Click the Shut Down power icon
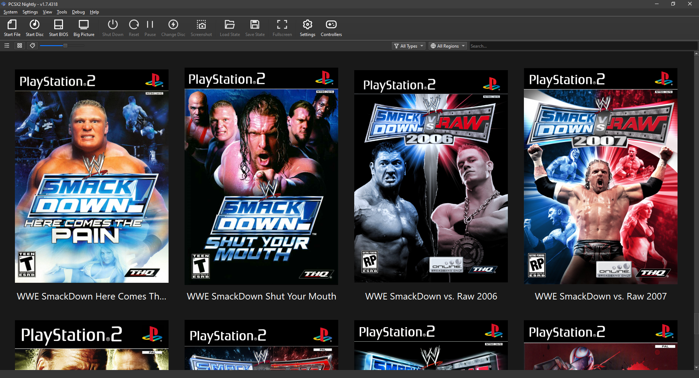699x378 pixels. tap(113, 28)
